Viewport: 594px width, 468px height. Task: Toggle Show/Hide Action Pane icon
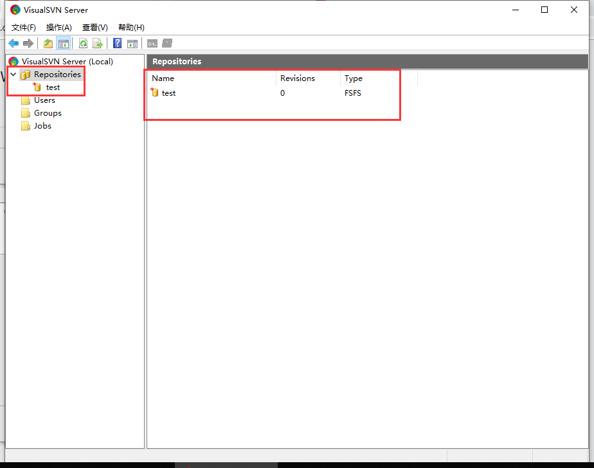(x=132, y=44)
